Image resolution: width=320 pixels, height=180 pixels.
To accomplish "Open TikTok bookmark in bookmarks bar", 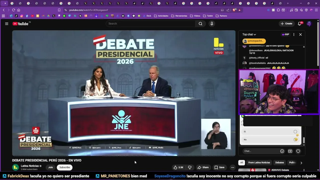I will click(x=16, y=16).
